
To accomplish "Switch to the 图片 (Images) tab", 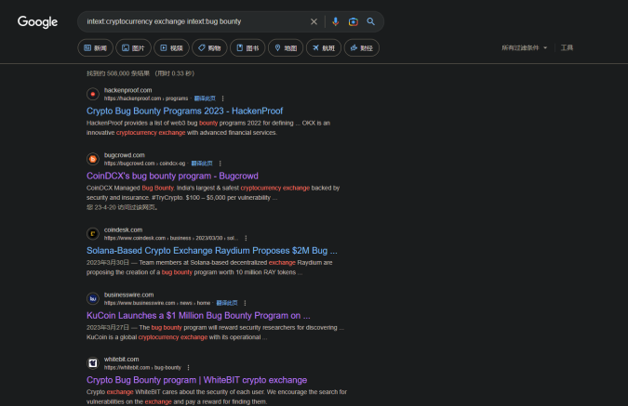I will click(133, 48).
